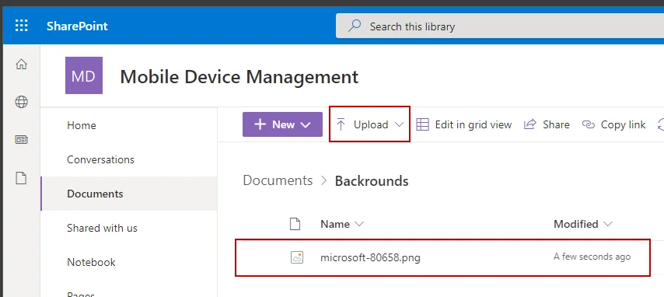Open Shared with us navigation link
Screen dimensions: 664x297
coord(102,228)
